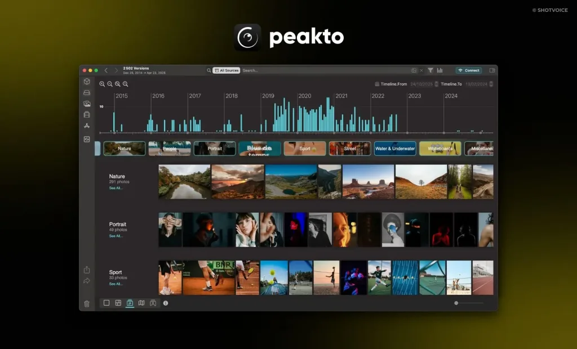Screen dimensions: 577x349
Task: Zoom in on the timeline histogram
Action: (102, 83)
